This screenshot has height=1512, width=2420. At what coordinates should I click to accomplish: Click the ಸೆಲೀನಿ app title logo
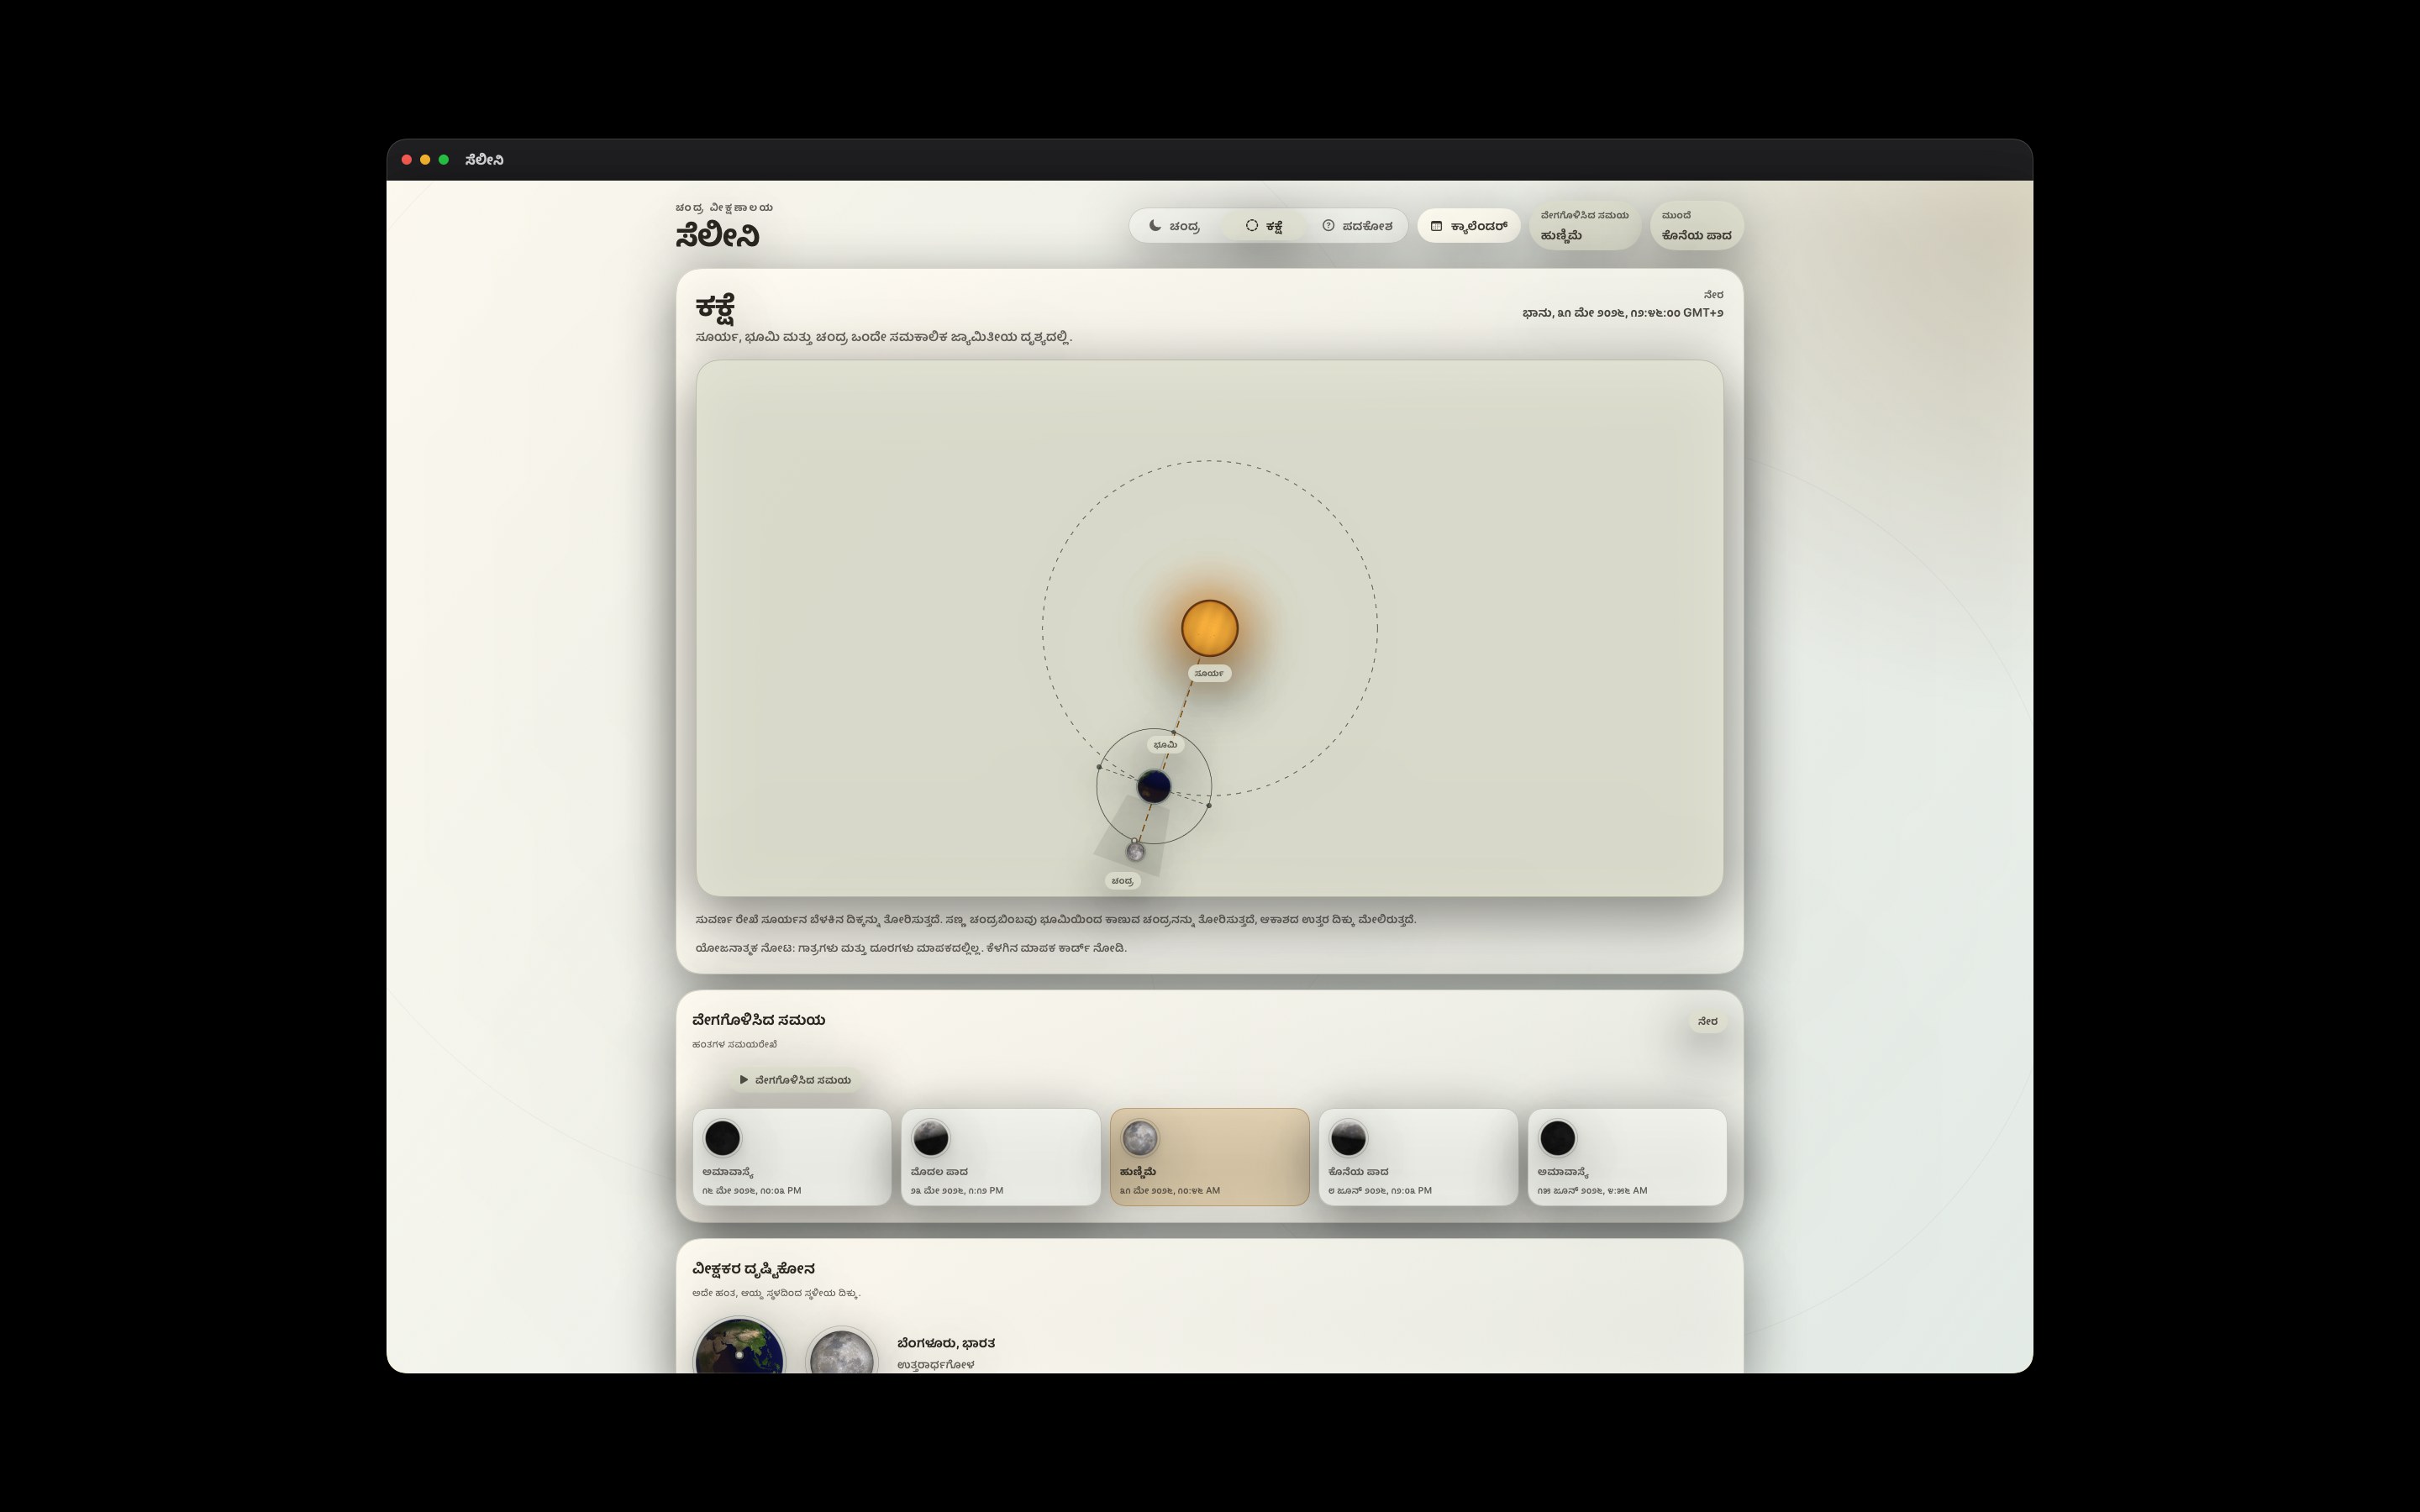(717, 236)
